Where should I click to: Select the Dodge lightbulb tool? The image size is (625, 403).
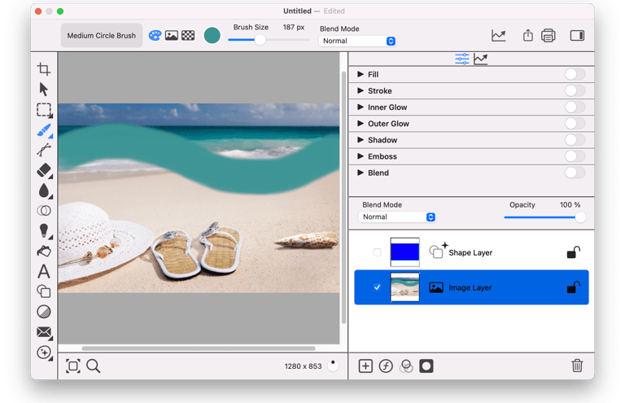click(44, 230)
